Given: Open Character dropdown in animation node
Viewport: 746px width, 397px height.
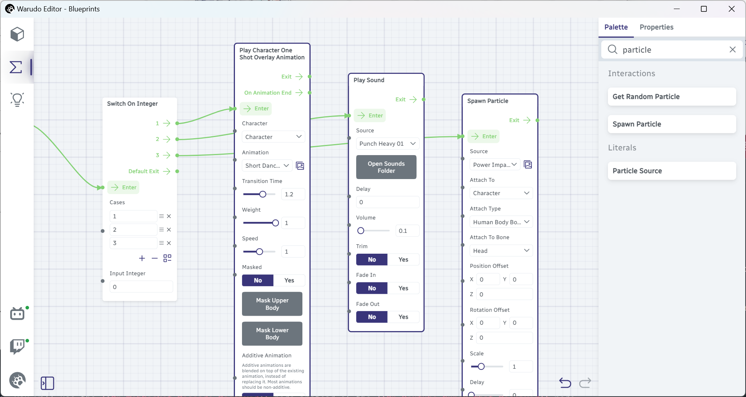Looking at the screenshot, I should tap(273, 137).
